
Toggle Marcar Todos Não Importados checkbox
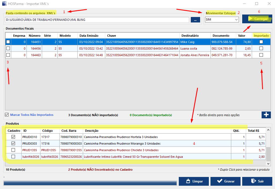click(7, 115)
